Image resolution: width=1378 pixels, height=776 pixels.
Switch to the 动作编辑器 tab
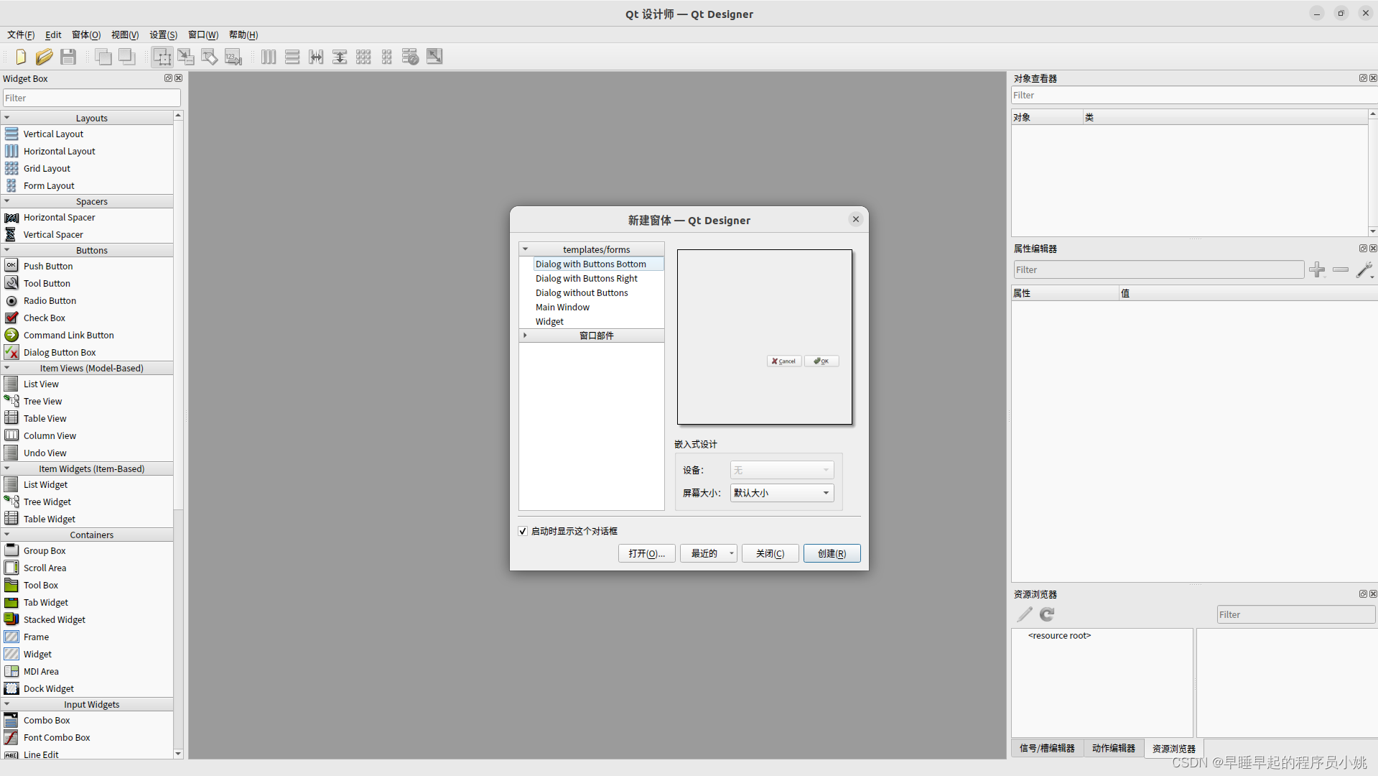pyautogui.click(x=1114, y=748)
